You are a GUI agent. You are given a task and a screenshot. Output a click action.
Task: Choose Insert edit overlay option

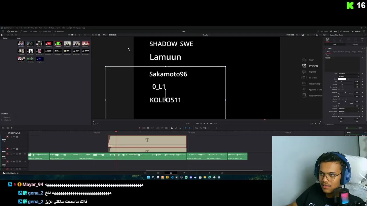[x=309, y=60]
